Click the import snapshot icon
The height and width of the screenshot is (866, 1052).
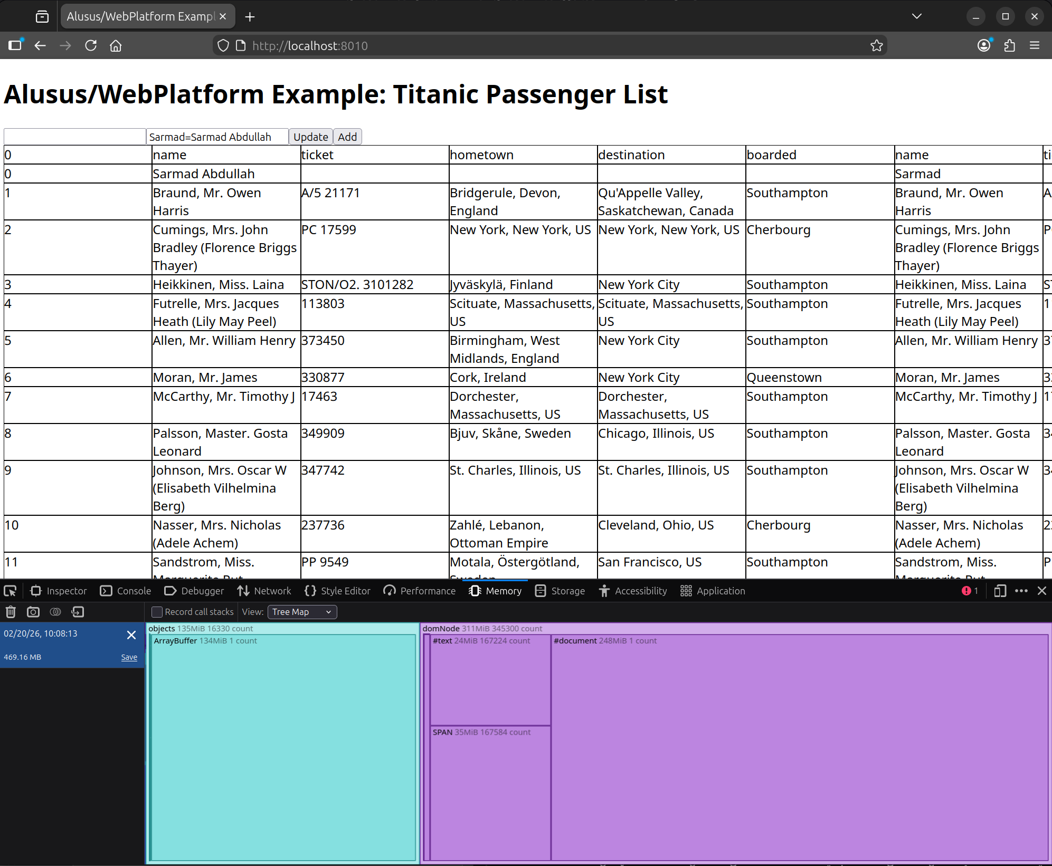pos(78,612)
